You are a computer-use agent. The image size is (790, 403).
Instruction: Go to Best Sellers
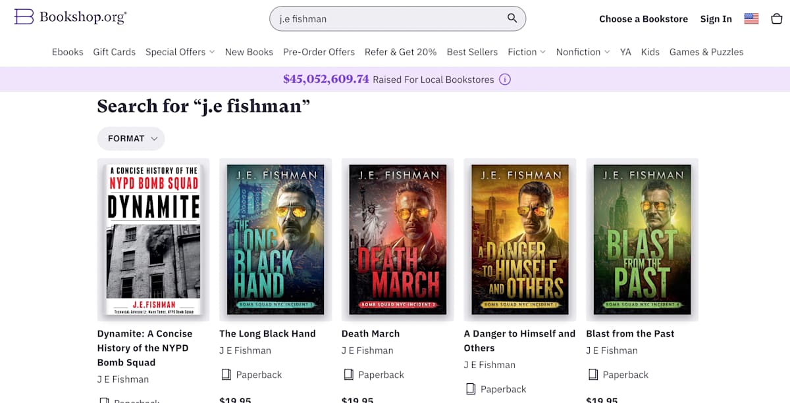(473, 52)
